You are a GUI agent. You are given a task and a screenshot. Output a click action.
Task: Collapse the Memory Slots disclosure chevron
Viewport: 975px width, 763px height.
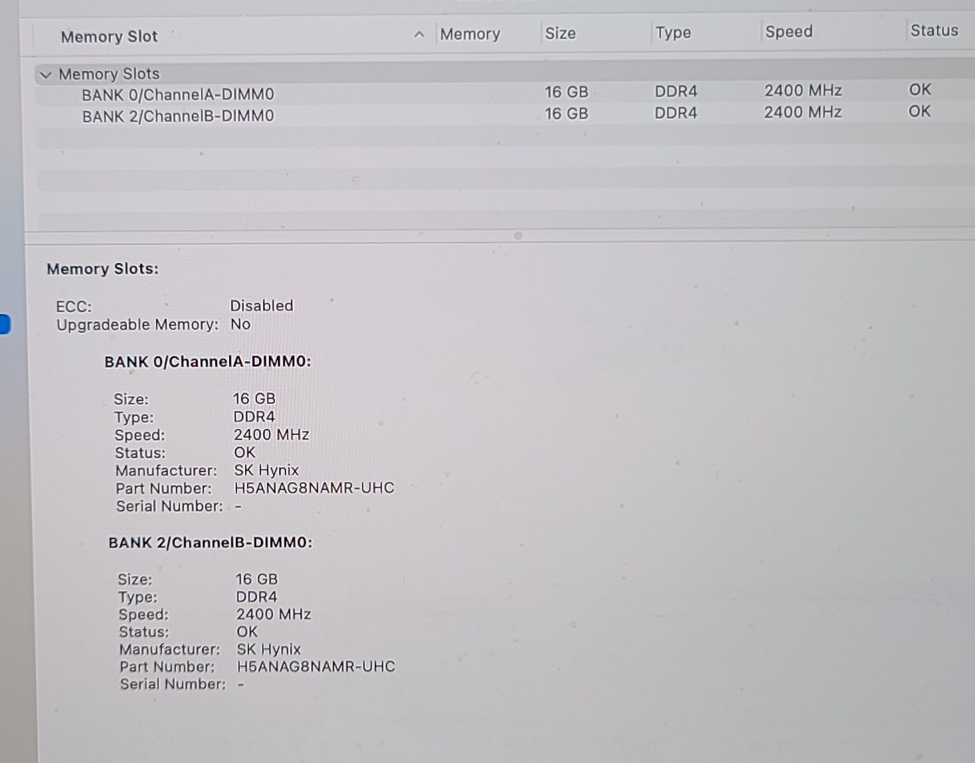45,74
